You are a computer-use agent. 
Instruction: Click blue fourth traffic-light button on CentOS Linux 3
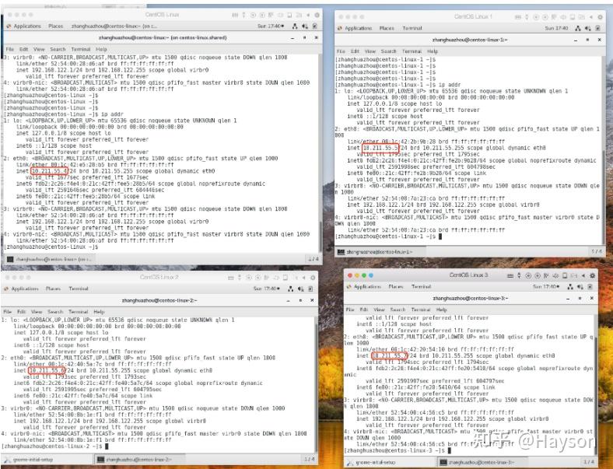371,275
